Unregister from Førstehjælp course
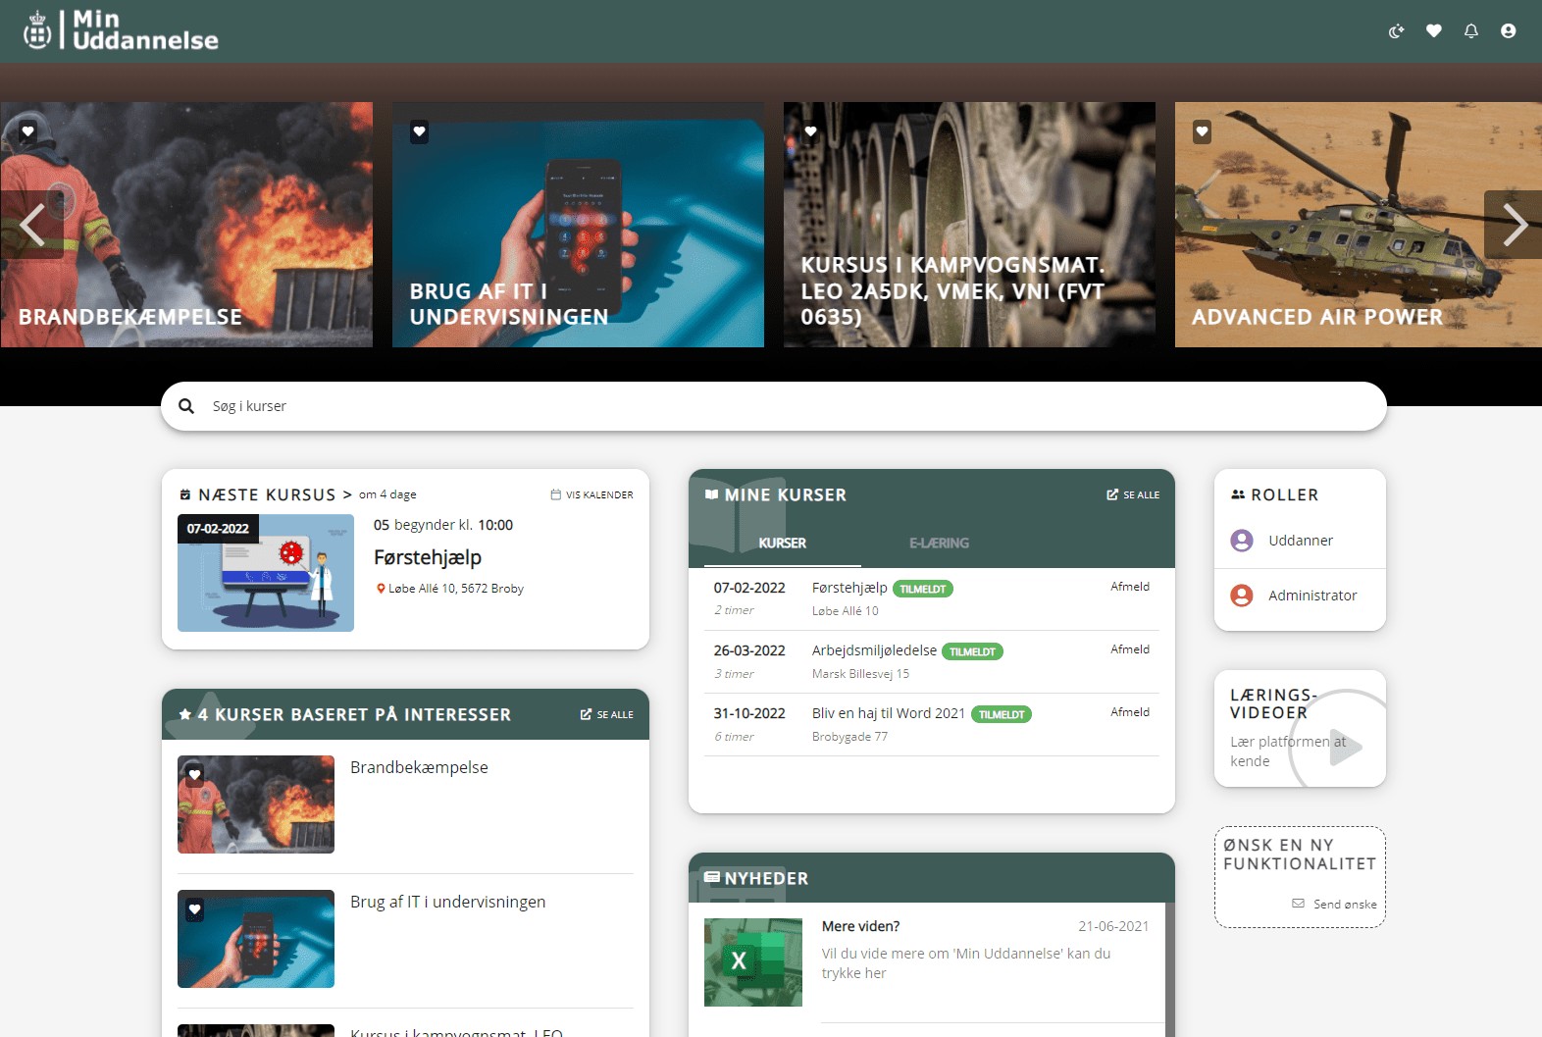 1130,587
